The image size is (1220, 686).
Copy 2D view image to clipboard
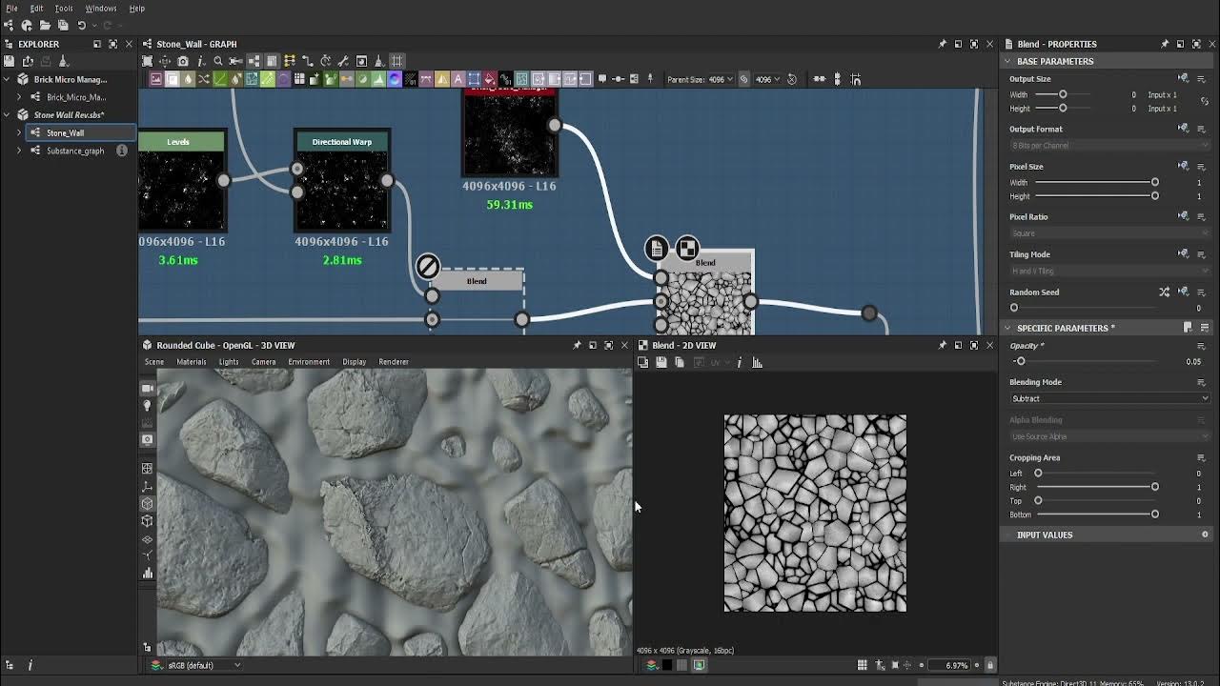pyautogui.click(x=679, y=362)
